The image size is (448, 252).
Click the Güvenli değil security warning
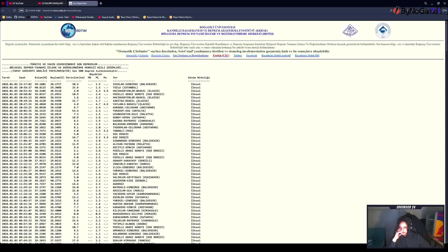tap(33, 10)
